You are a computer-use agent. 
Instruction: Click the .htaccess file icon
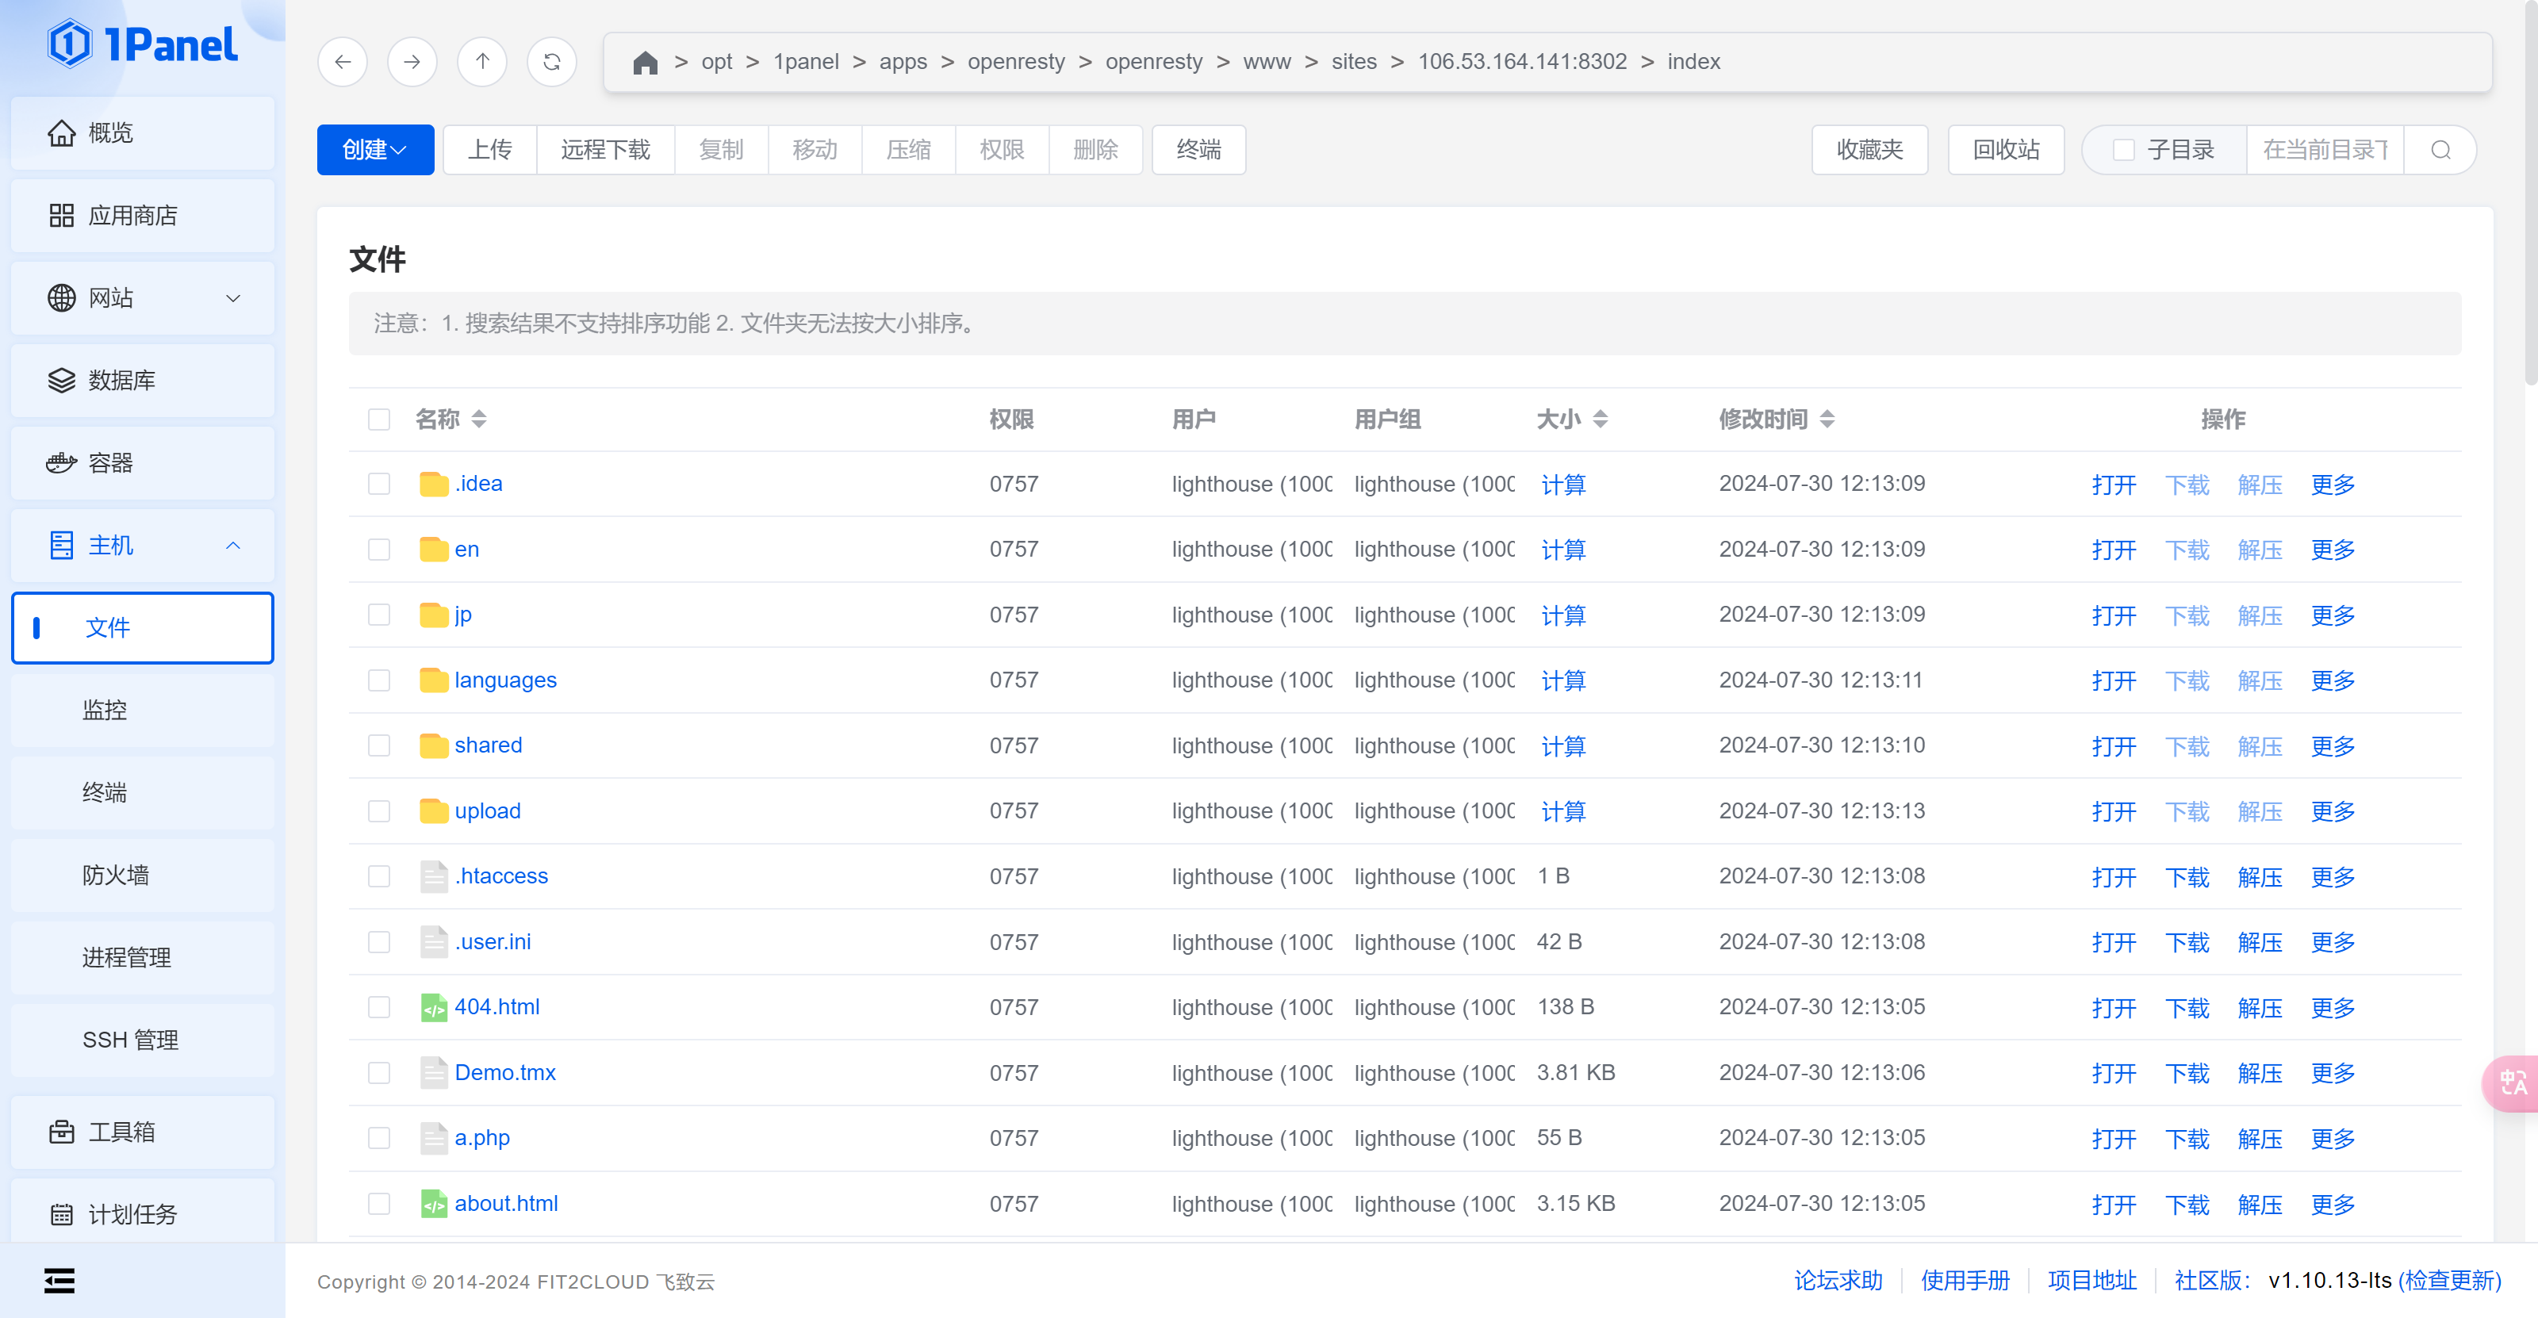click(434, 877)
